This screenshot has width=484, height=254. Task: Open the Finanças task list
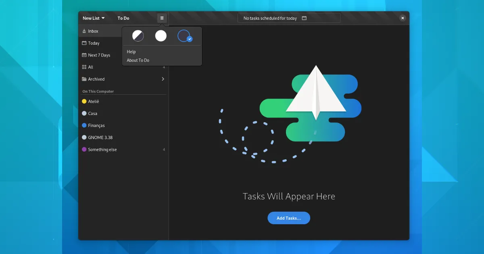96,125
